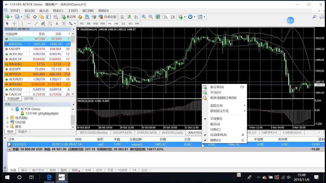Switch chart to line chart style

coord(136,17)
